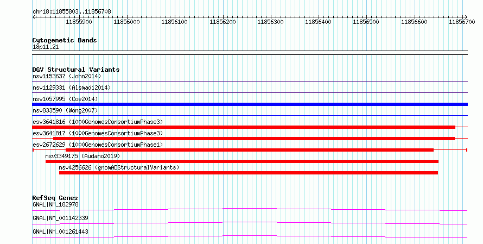
Task: Open variant nsv1153637 (John2014) label
Action: (67, 76)
